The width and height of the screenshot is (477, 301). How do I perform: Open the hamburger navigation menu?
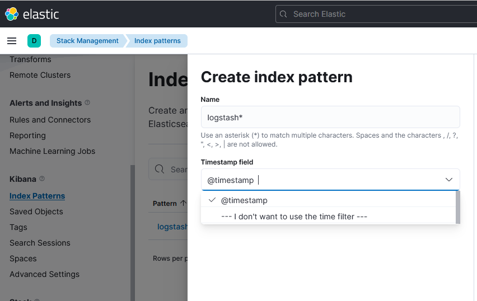(x=12, y=41)
